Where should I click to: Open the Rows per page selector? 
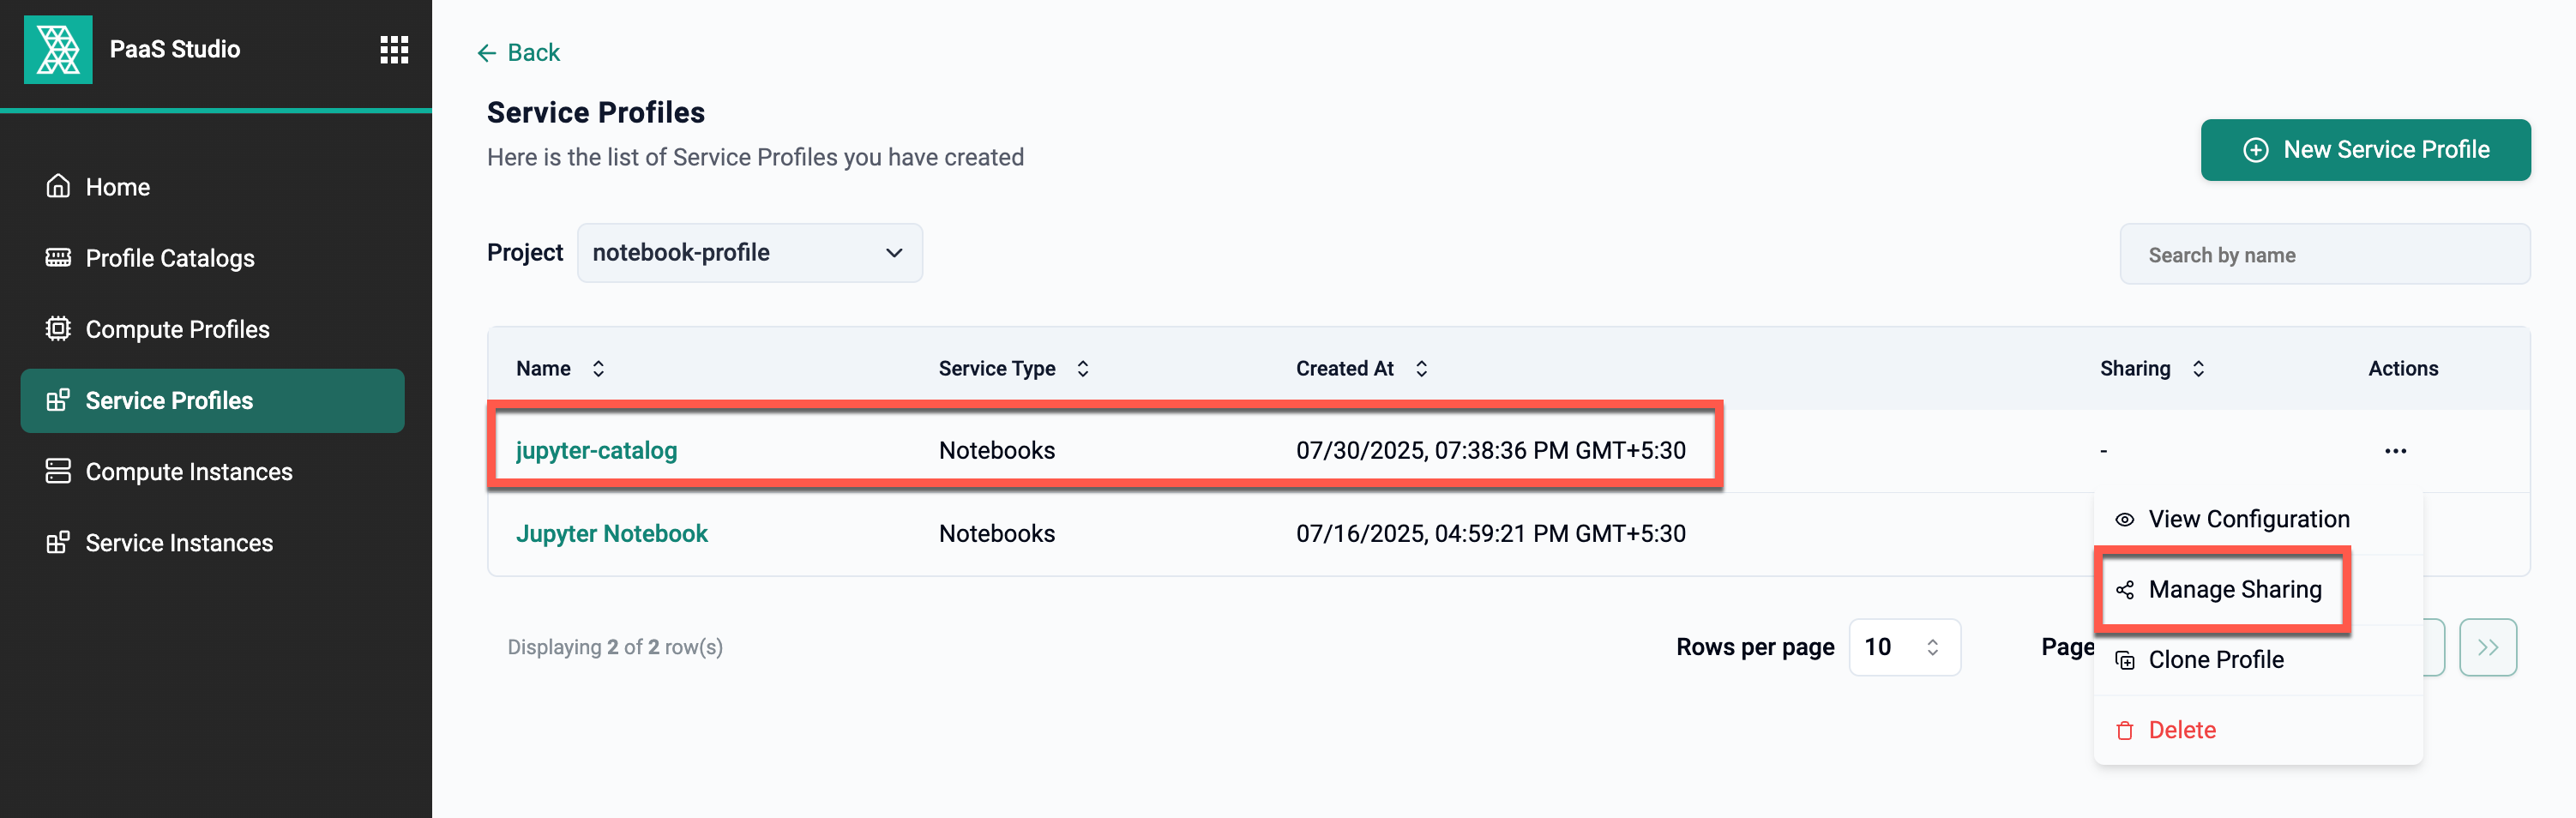(x=1904, y=647)
